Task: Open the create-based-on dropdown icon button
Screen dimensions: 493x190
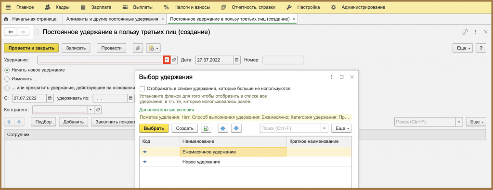Action: (x=153, y=48)
